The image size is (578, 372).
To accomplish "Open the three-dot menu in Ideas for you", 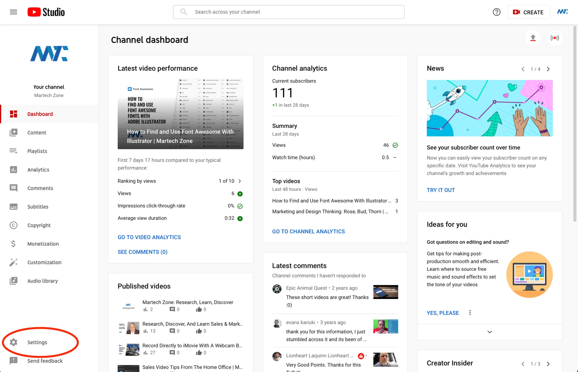I will tap(470, 313).
